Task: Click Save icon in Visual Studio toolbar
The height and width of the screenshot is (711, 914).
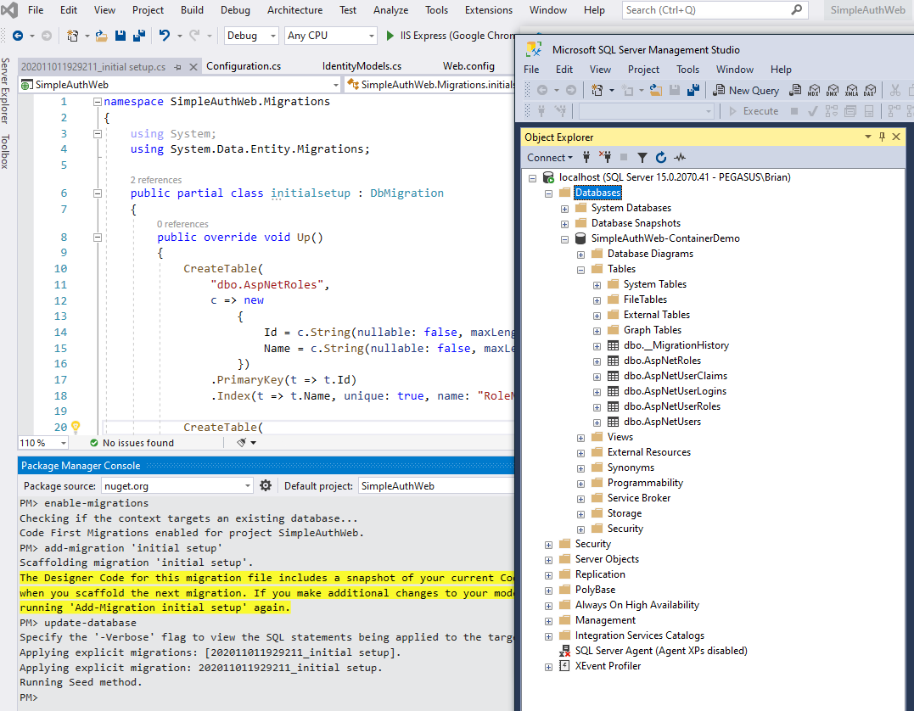Action: pos(121,36)
